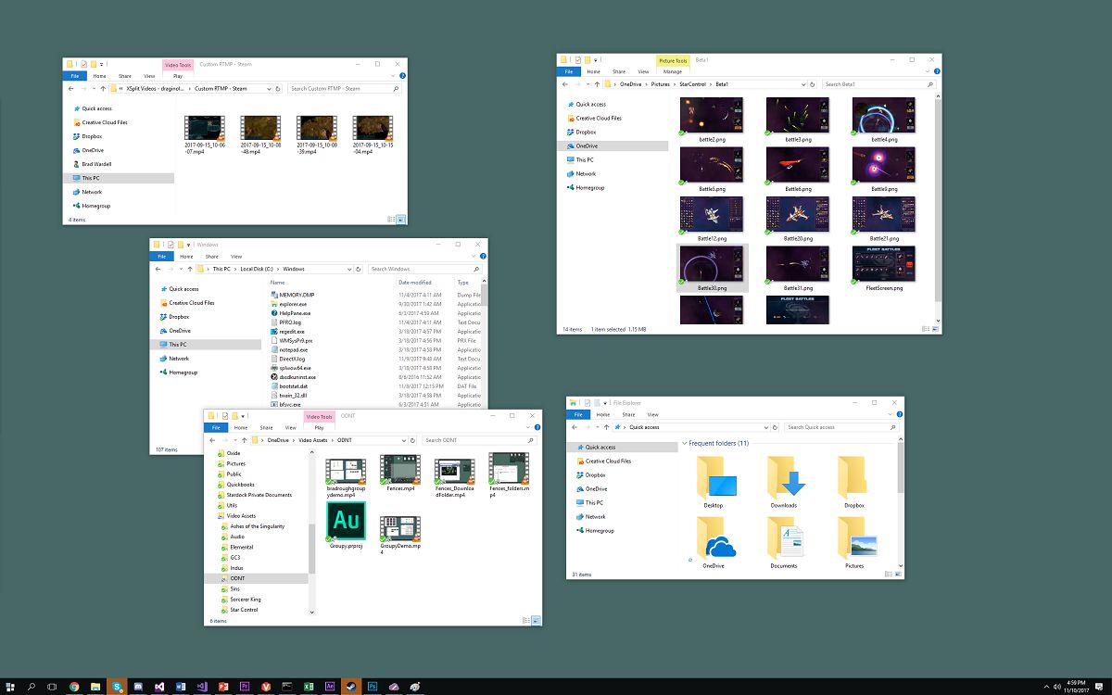Click the Up arrow in the Windows window
This screenshot has width=1112, height=695.
(x=190, y=269)
